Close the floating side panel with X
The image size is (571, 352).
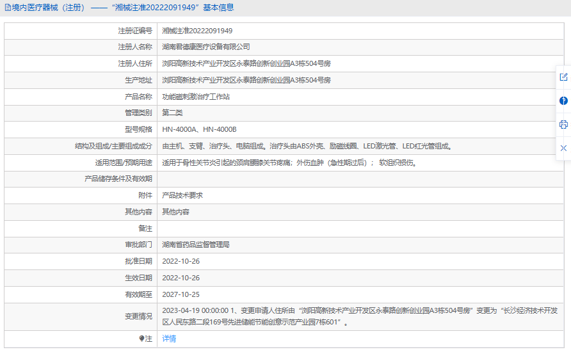(563, 148)
